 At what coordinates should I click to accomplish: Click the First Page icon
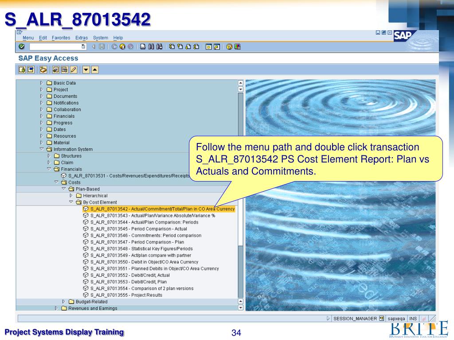coord(172,46)
